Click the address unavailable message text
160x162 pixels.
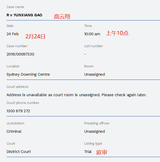pyautogui.click(x=76, y=95)
